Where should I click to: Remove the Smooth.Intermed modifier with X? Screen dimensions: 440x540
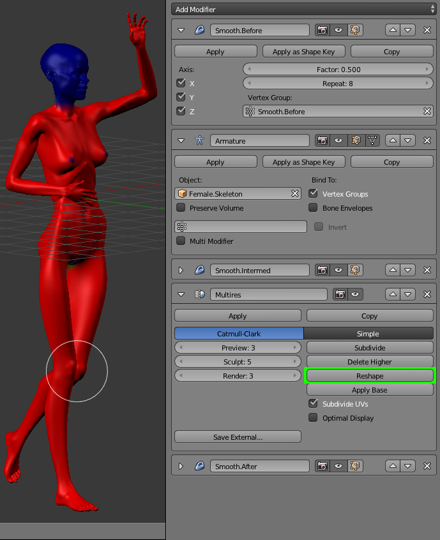pos(427,271)
